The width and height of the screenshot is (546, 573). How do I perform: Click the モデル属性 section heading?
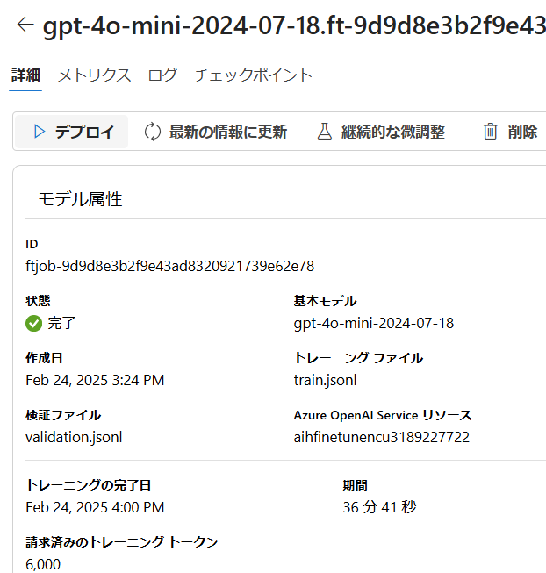click(x=80, y=199)
